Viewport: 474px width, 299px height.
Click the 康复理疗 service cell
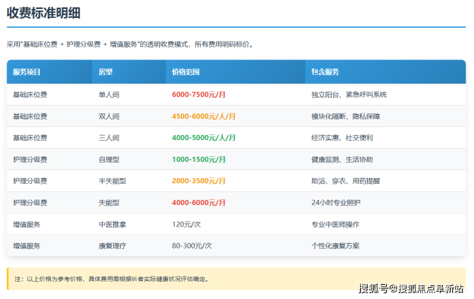click(x=112, y=245)
